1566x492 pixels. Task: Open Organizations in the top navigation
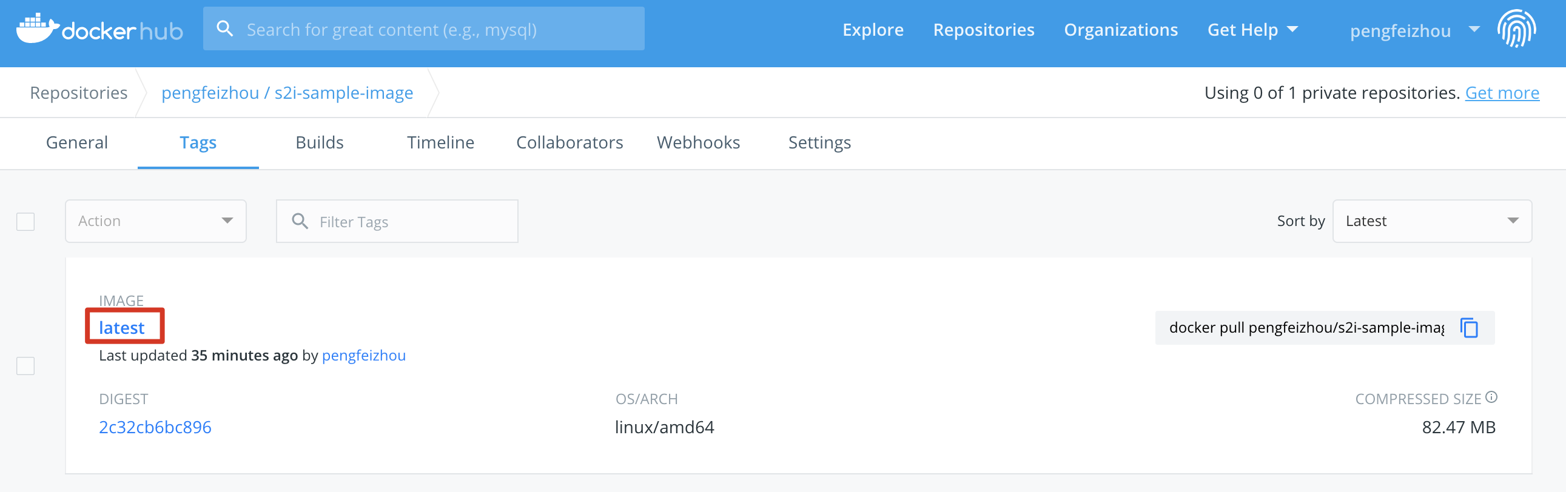tap(1120, 30)
